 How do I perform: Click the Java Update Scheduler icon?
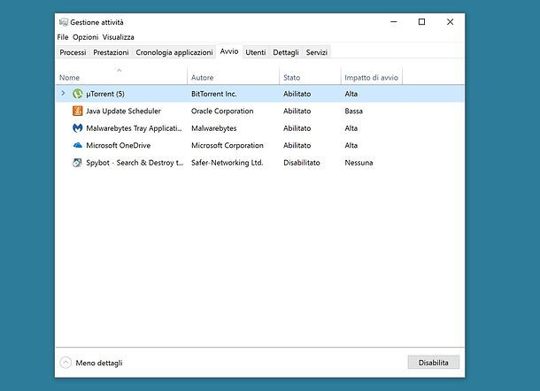(x=78, y=111)
